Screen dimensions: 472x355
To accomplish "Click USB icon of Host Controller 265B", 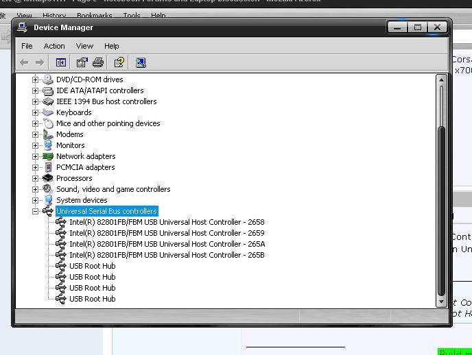I will 61,255.
